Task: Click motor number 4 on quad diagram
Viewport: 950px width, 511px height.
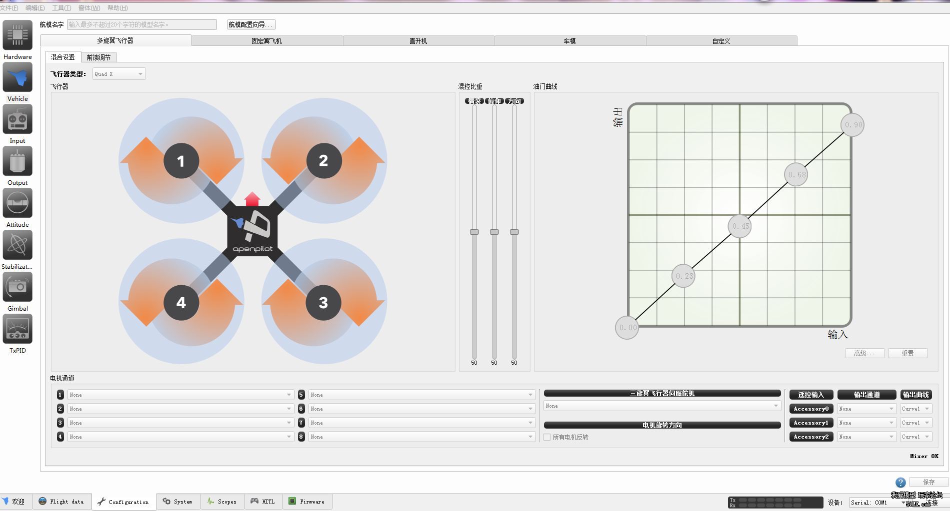Action: click(x=181, y=303)
